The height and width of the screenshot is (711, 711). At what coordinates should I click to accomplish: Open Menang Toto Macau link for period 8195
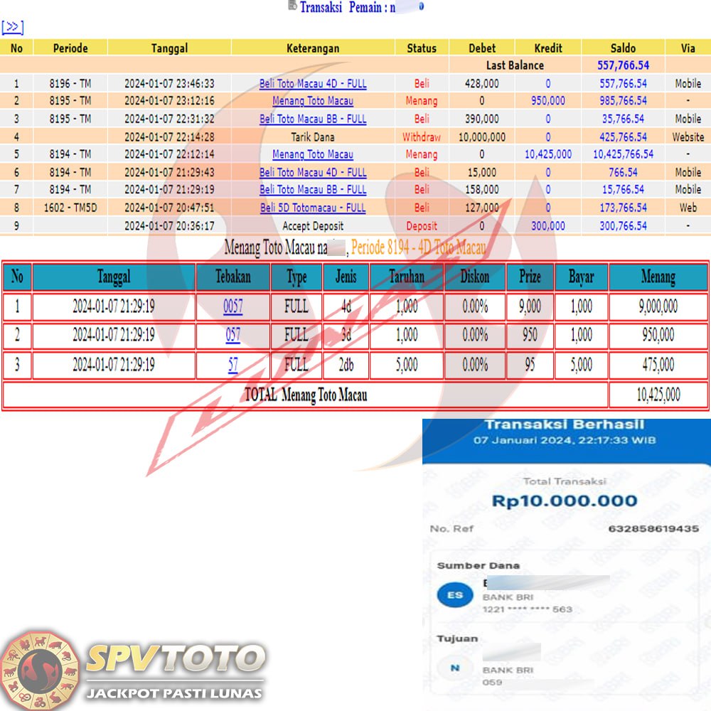tap(313, 101)
